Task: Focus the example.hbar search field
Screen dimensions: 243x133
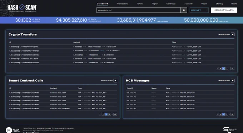Action: (139, 10)
